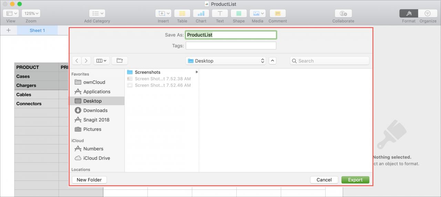
Task: Expand the Zoom 125% dropdown
Action: pos(31,13)
